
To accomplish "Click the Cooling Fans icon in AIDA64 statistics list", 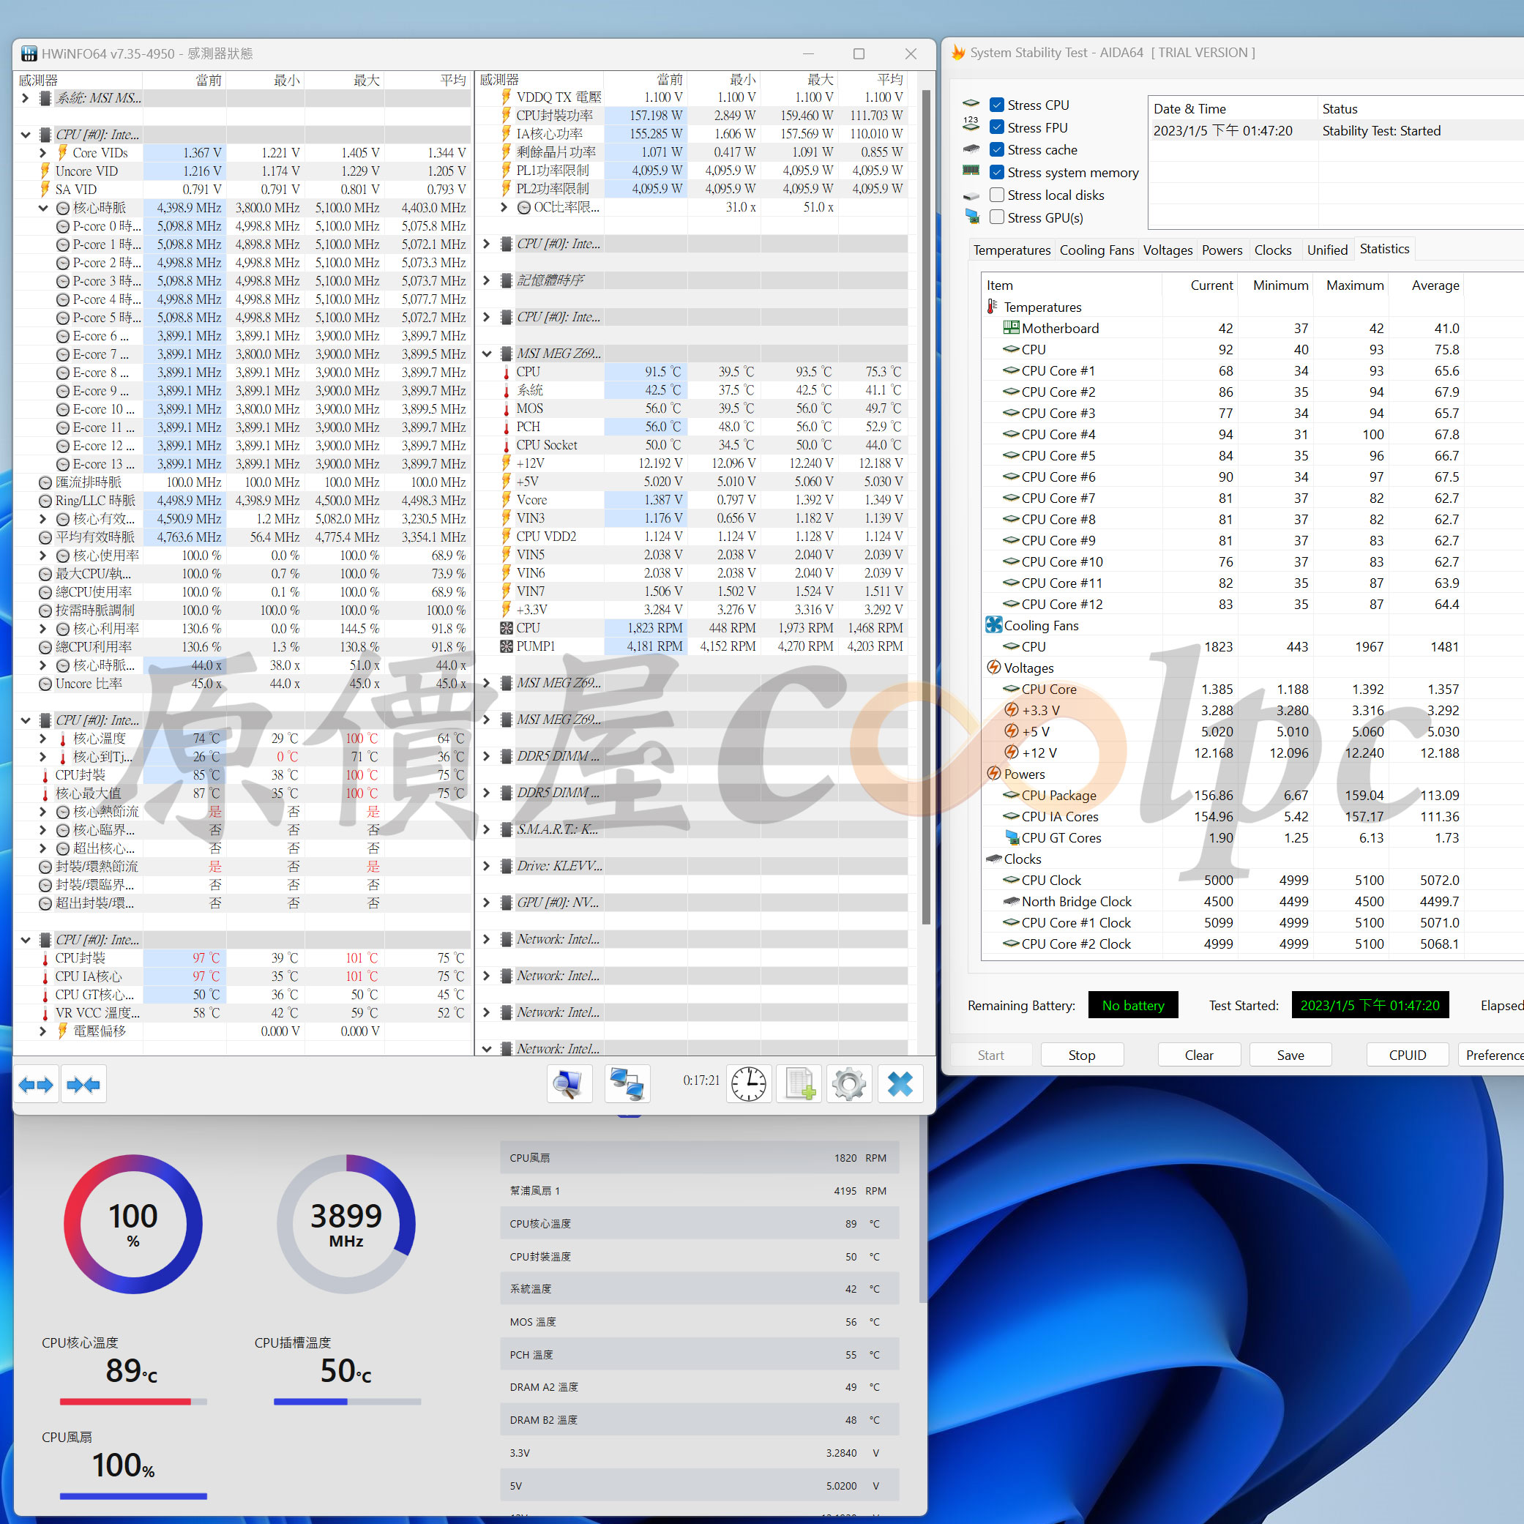I will click(993, 624).
